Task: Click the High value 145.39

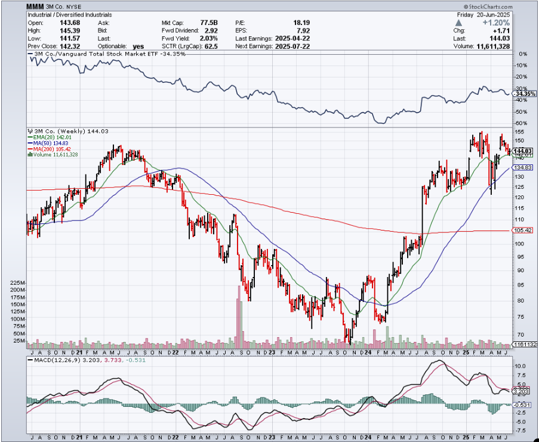Action: point(70,30)
